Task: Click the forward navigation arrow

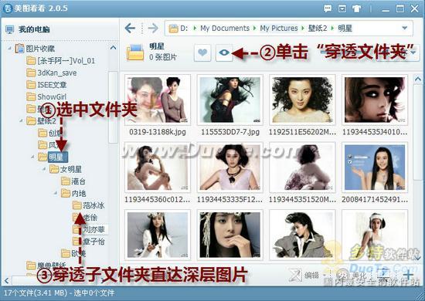Action: 153,28
